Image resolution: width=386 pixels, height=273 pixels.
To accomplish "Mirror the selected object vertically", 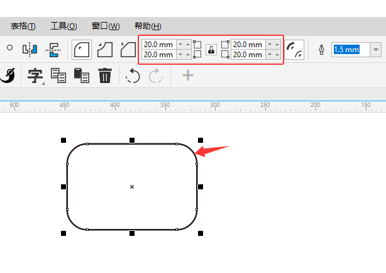I will point(53,50).
